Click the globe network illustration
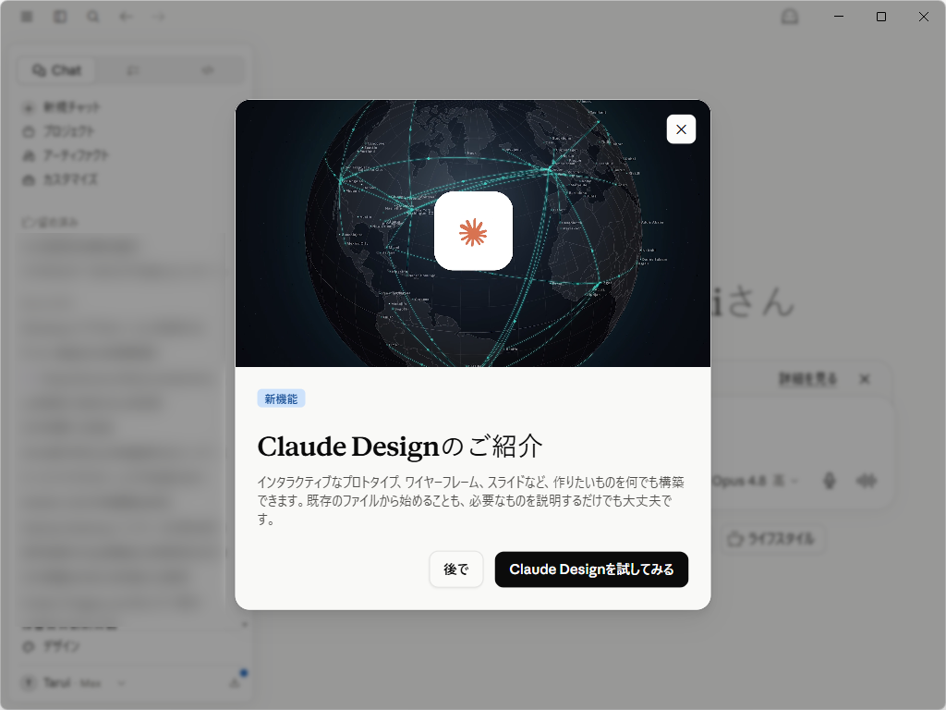The height and width of the screenshot is (710, 946). pos(473,232)
